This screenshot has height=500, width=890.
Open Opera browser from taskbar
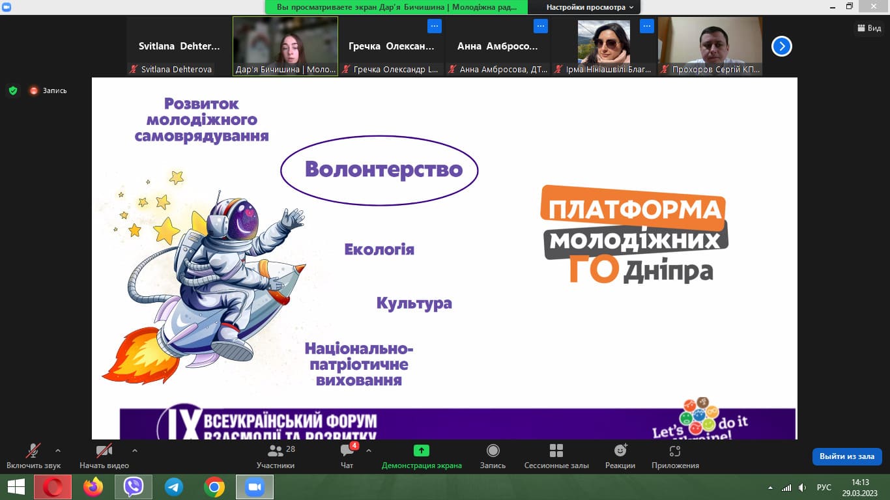coord(53,487)
